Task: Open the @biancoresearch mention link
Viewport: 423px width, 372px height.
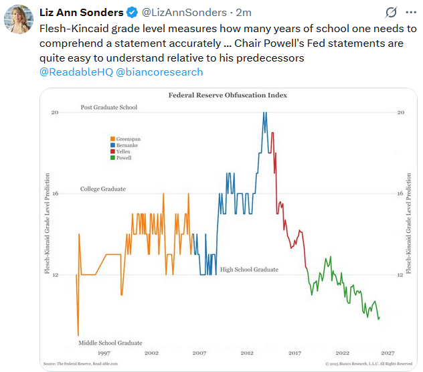Action: point(159,72)
